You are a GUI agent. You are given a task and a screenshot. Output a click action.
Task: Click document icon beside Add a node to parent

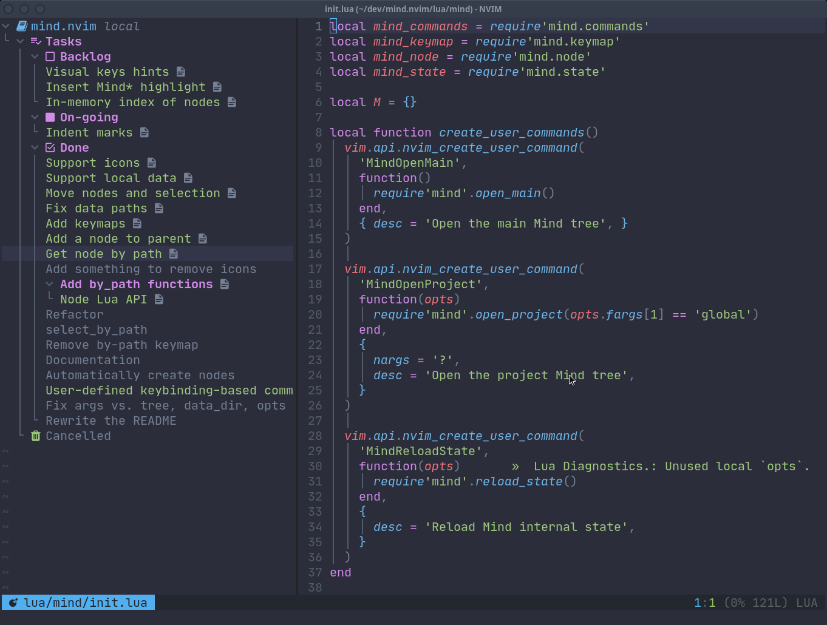point(202,238)
